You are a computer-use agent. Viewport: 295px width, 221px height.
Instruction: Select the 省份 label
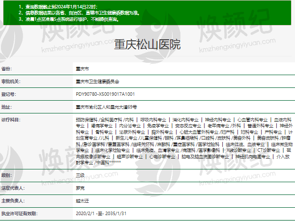[x=6, y=69]
